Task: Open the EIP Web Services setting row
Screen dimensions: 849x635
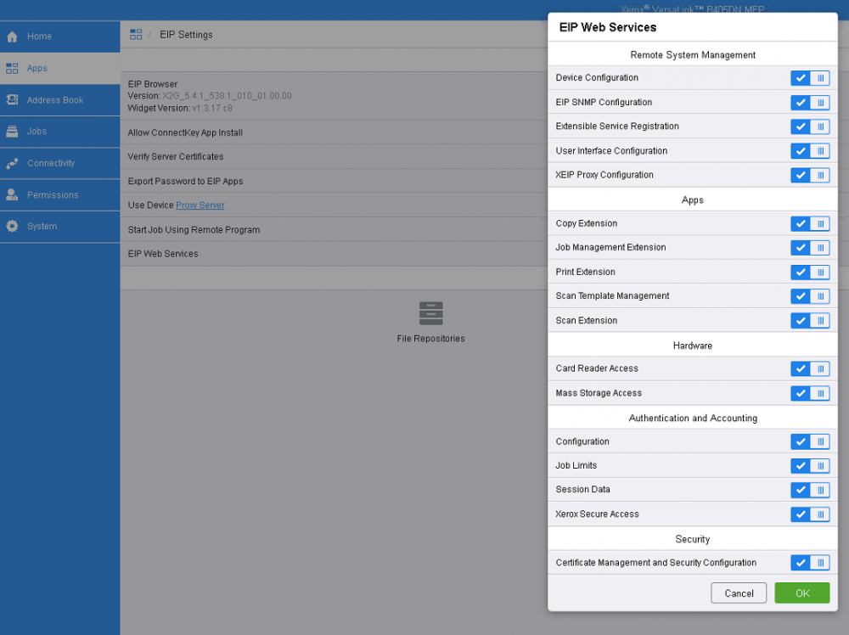Action: pos(163,254)
